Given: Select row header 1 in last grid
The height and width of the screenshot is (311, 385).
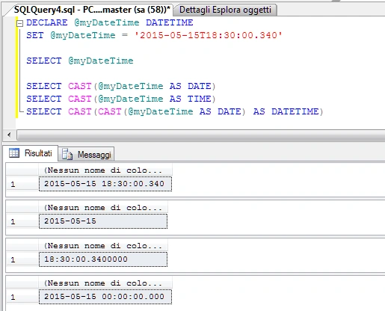Looking at the screenshot, I should click(x=22, y=297).
